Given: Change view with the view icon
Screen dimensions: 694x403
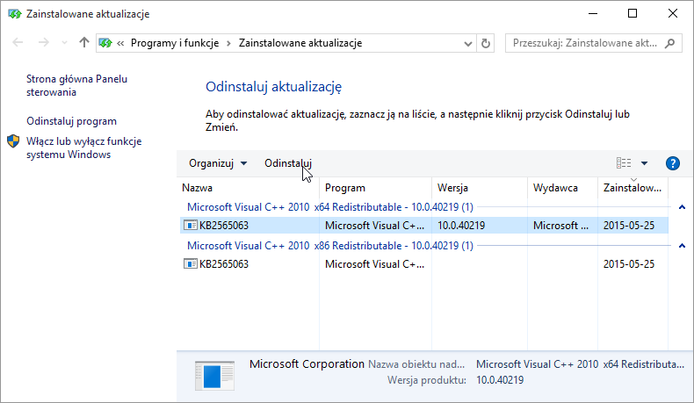Looking at the screenshot, I should point(624,163).
